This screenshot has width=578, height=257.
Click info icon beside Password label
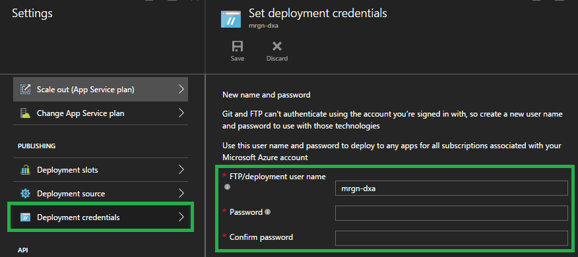click(x=268, y=212)
